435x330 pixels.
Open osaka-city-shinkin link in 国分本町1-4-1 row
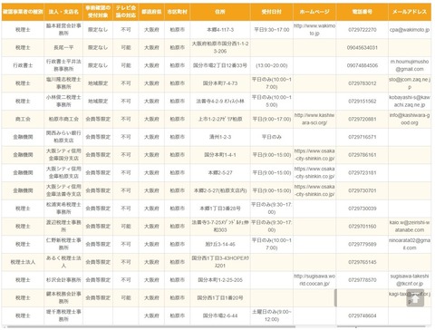coord(314,155)
